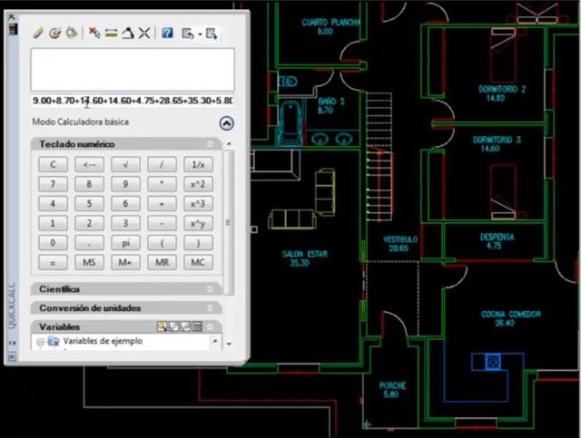This screenshot has width=581, height=438.
Task: Collapse the Variables de ejemplo tree node
Action: coord(40,342)
